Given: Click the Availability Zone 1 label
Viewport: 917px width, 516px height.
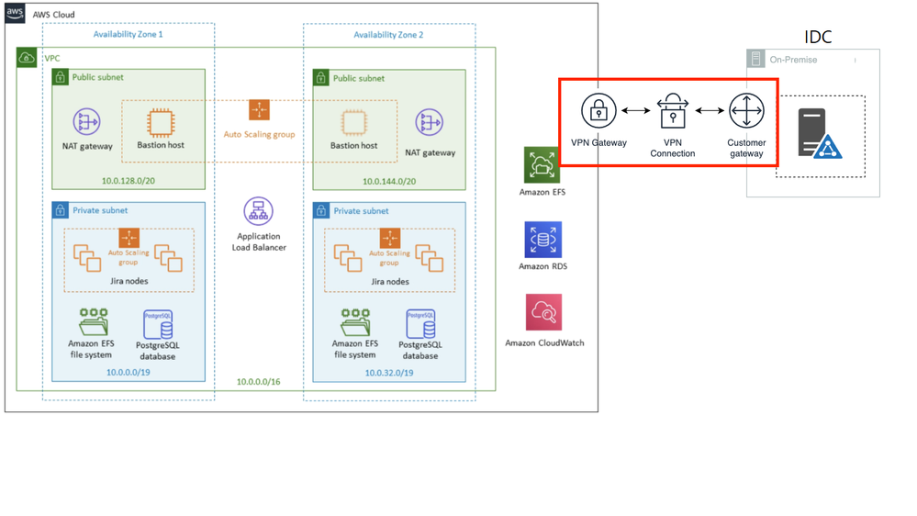Looking at the screenshot, I should (129, 34).
